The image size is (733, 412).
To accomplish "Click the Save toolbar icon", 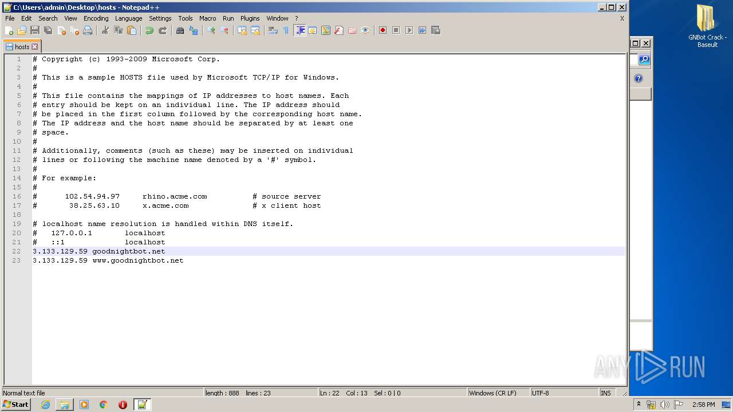I will (x=35, y=30).
